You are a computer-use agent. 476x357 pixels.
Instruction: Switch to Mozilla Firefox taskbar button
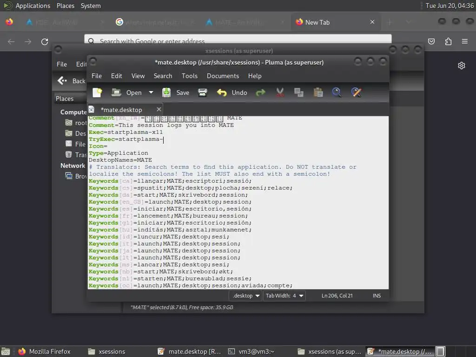coord(44,351)
